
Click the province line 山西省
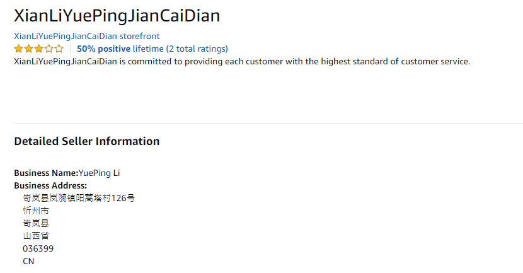[36, 236]
